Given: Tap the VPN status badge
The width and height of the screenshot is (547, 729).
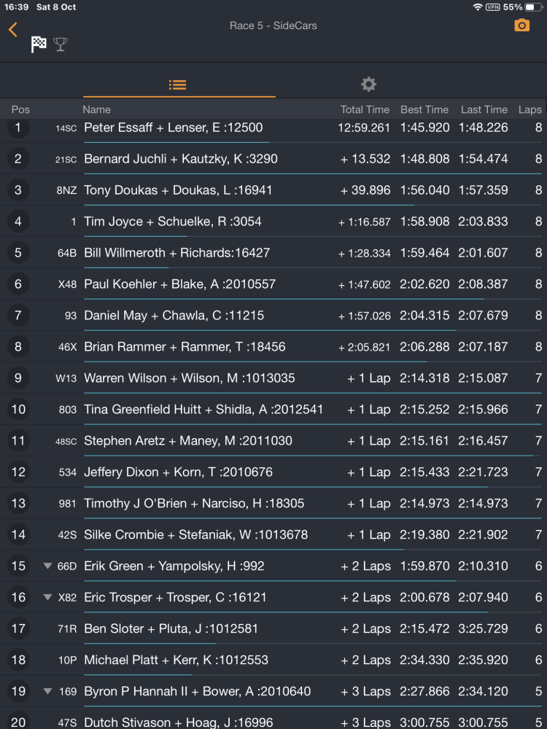Looking at the screenshot, I should tap(492, 7).
